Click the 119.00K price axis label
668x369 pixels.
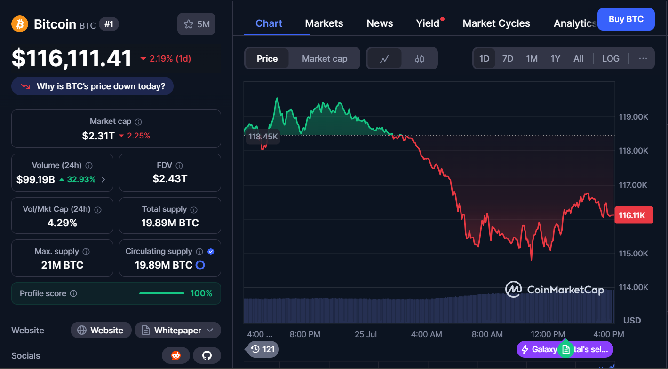pyautogui.click(x=633, y=116)
